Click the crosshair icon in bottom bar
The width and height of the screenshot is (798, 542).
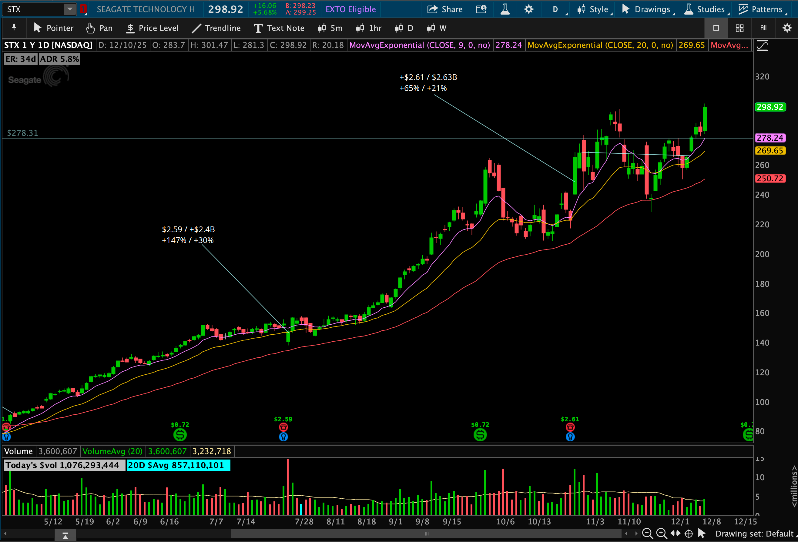tap(689, 534)
